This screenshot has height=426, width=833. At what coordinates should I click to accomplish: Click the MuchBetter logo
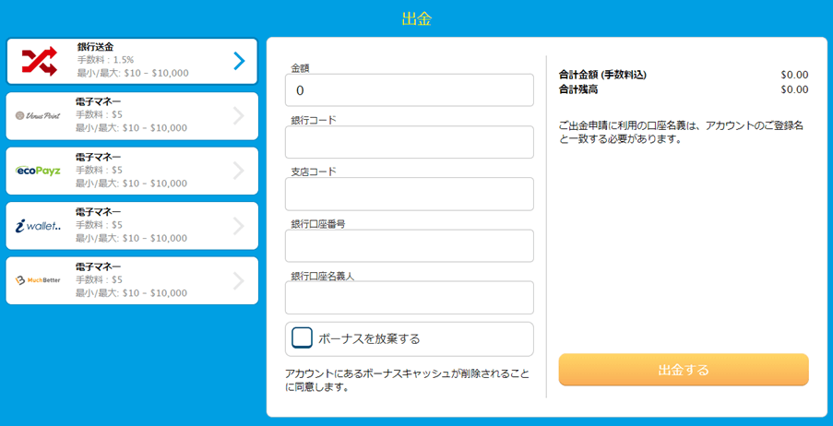(38, 279)
